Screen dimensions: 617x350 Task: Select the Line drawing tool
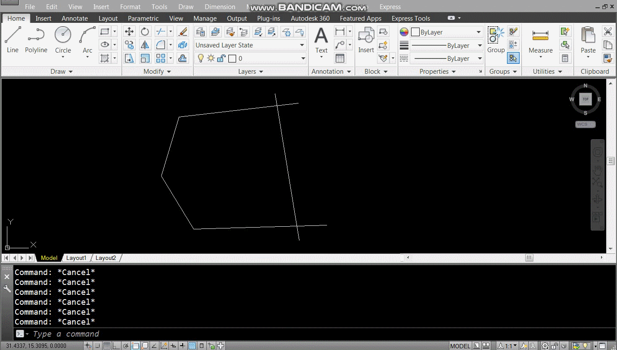pyautogui.click(x=12, y=40)
